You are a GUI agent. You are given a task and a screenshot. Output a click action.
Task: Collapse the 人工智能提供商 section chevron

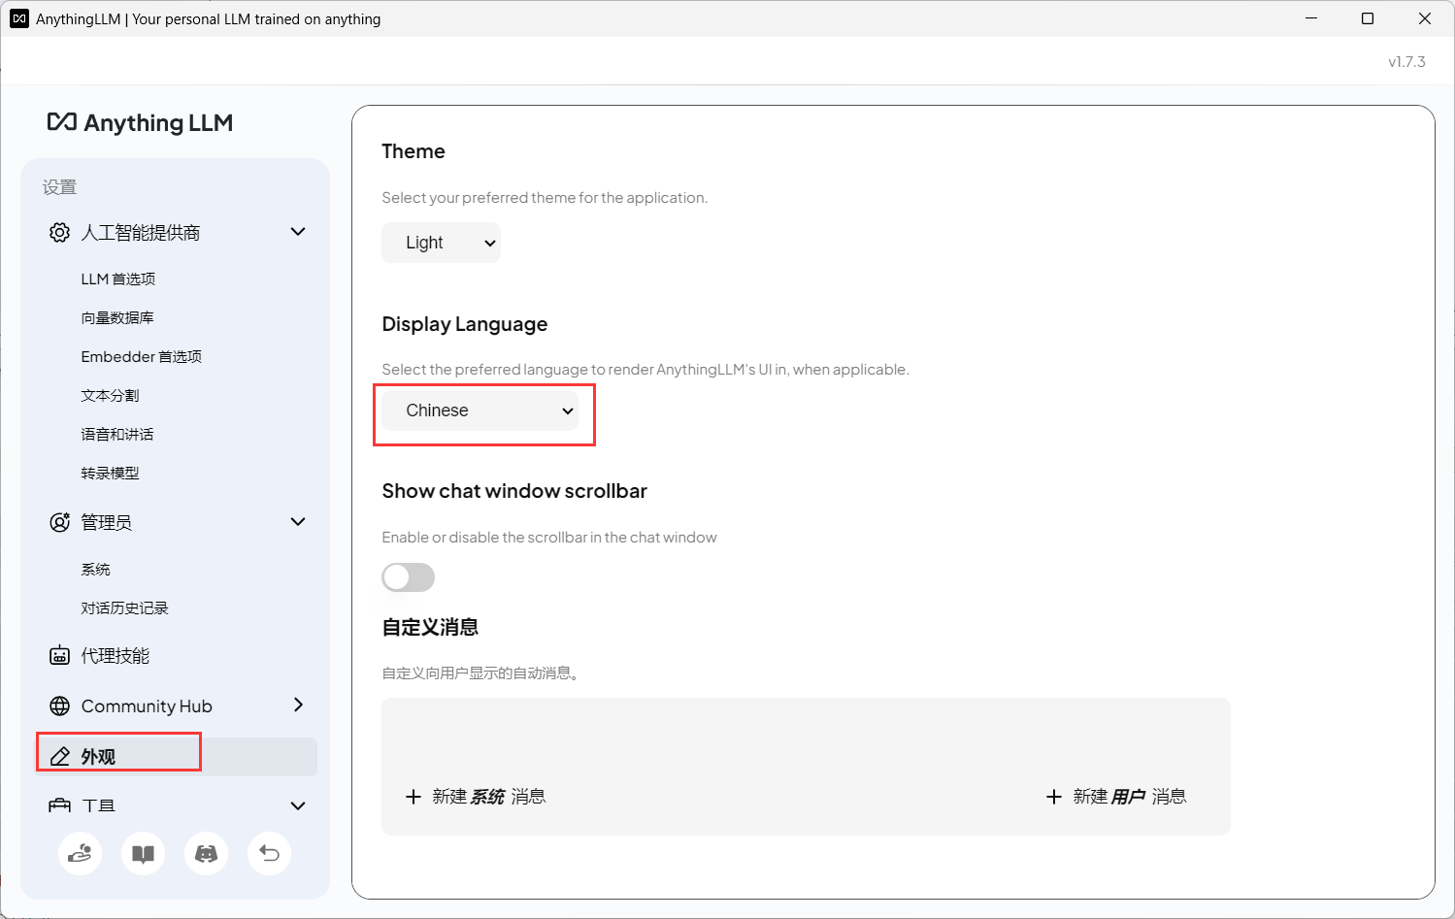click(298, 232)
